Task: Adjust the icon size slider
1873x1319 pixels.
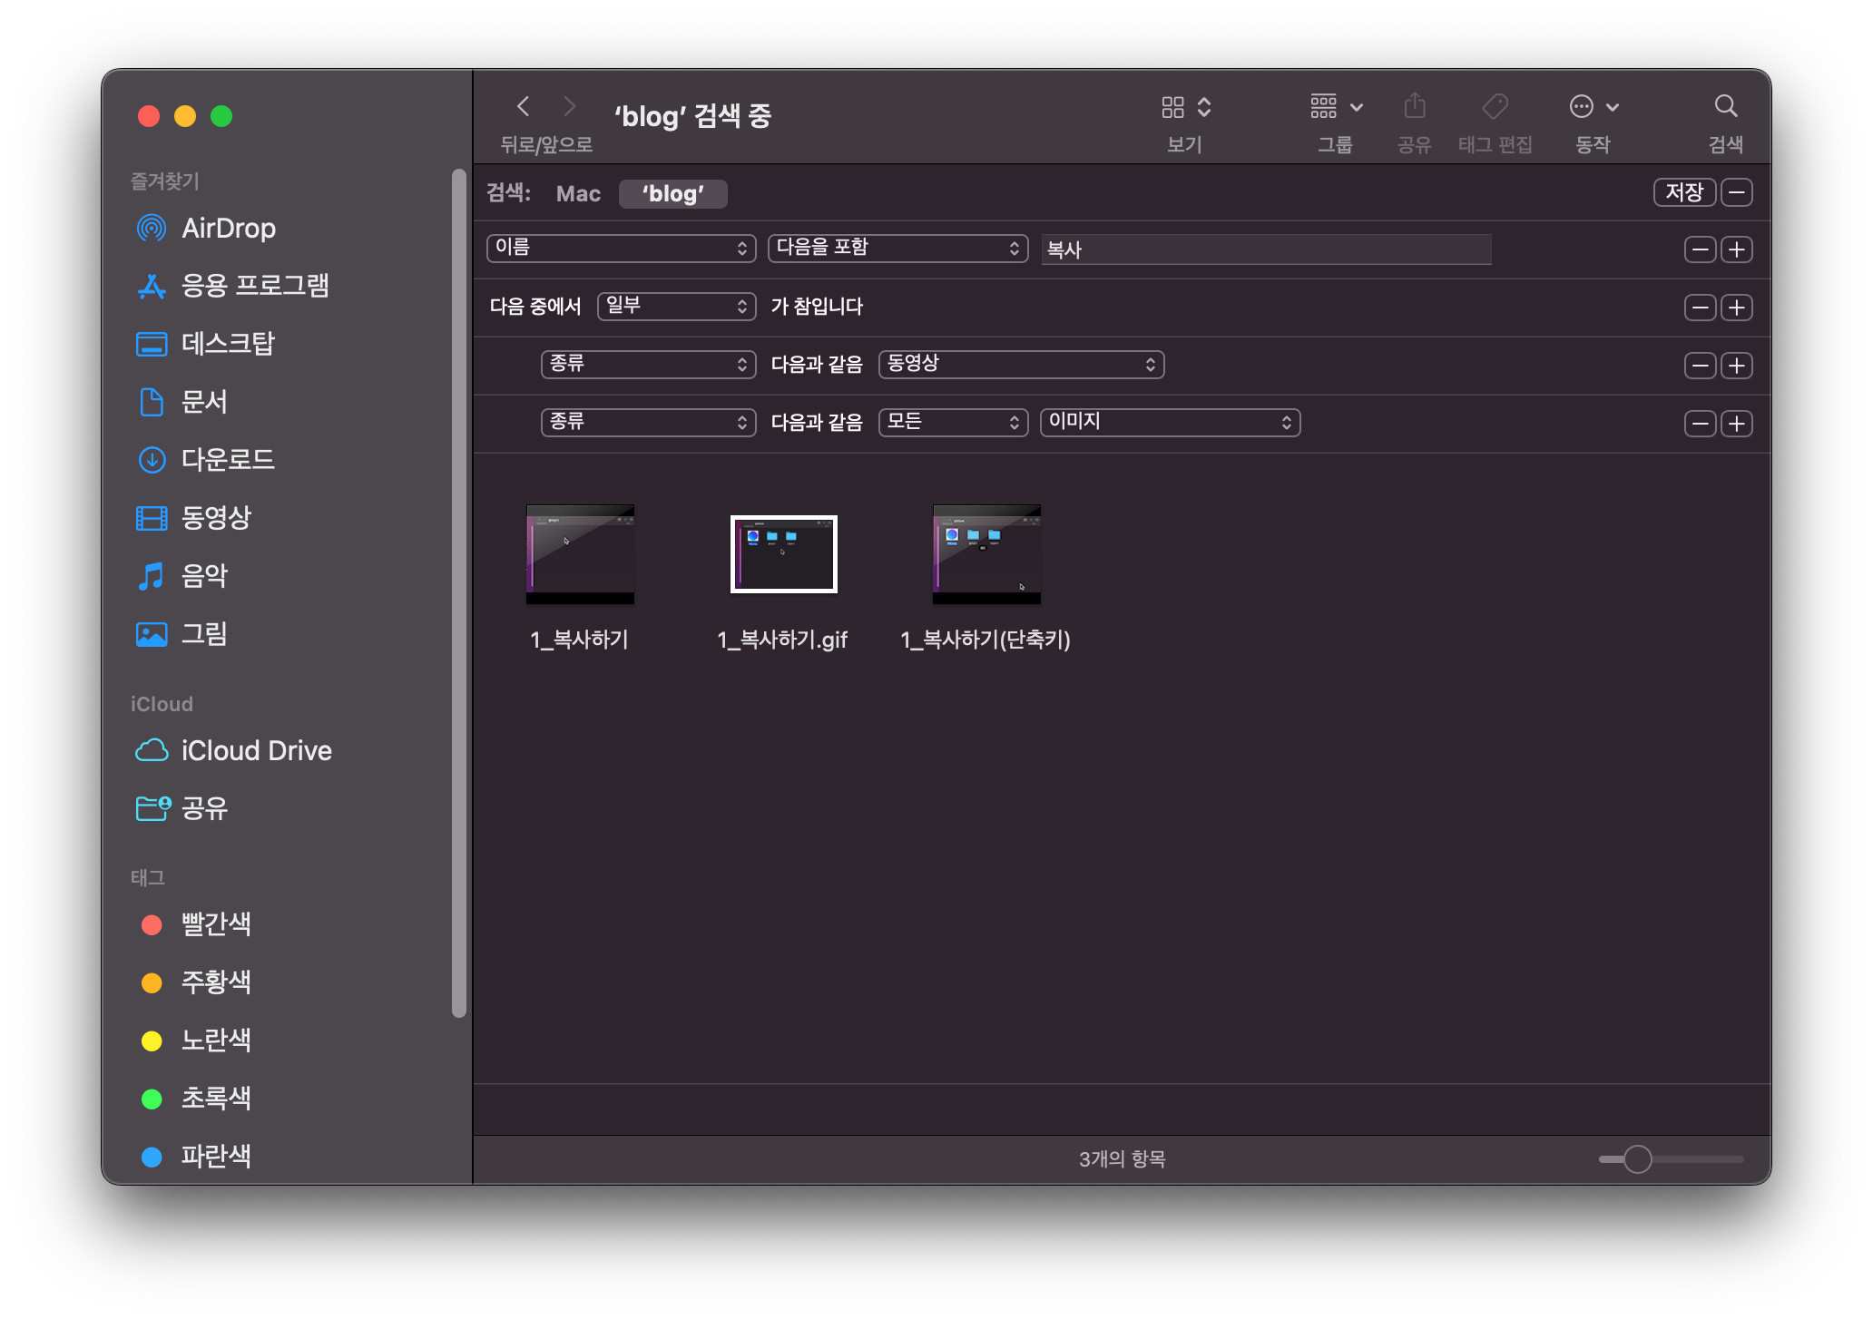Action: click(x=1637, y=1158)
